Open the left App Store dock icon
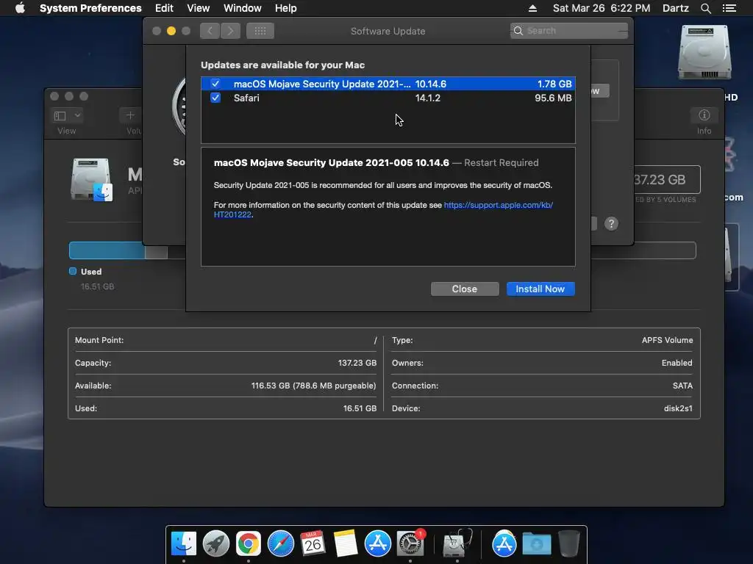The width and height of the screenshot is (753, 564). (x=378, y=543)
